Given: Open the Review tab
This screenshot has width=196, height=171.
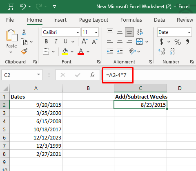Looking at the screenshot, I should tap(185, 20).
